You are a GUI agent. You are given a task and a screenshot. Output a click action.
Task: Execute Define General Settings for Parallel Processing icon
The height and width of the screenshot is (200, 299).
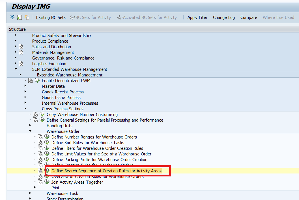42,120
